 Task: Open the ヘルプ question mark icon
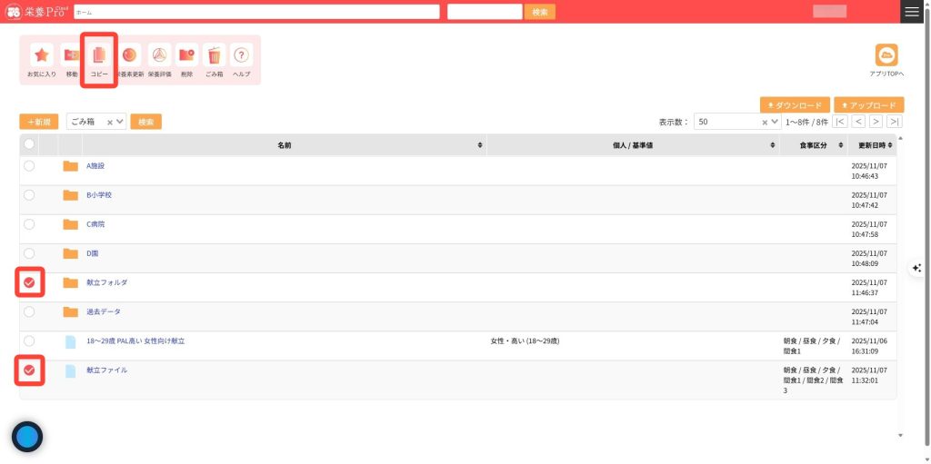pos(241,55)
